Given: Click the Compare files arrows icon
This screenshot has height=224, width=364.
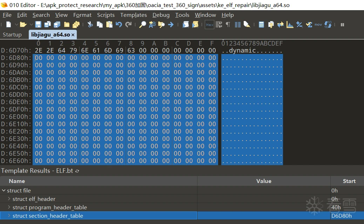Looking at the screenshot, I should pos(281,25).
